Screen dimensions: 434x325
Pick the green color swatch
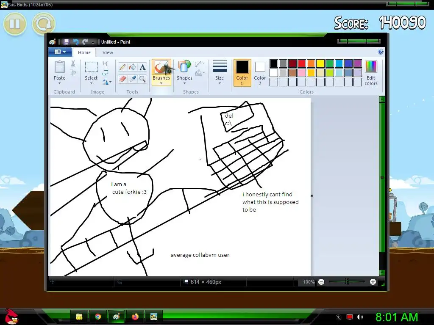pyautogui.click(x=330, y=63)
